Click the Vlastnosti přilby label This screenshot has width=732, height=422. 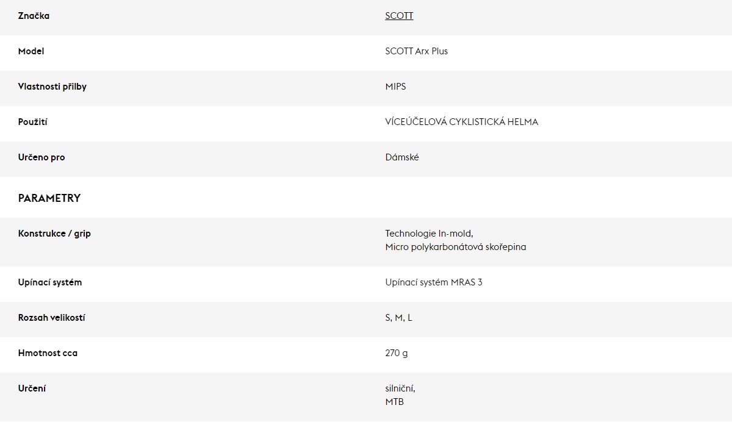pyautogui.click(x=52, y=87)
